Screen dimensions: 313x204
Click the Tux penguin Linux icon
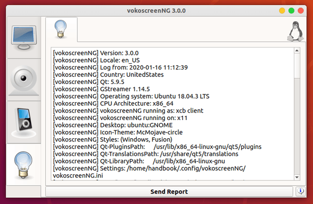click(296, 31)
